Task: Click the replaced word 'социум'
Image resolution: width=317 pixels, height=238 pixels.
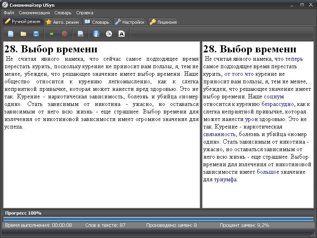Action: [x=275, y=96]
